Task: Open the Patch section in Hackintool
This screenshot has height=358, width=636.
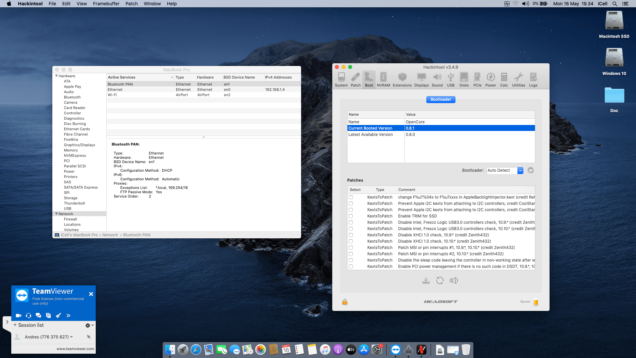Action: coord(355,79)
